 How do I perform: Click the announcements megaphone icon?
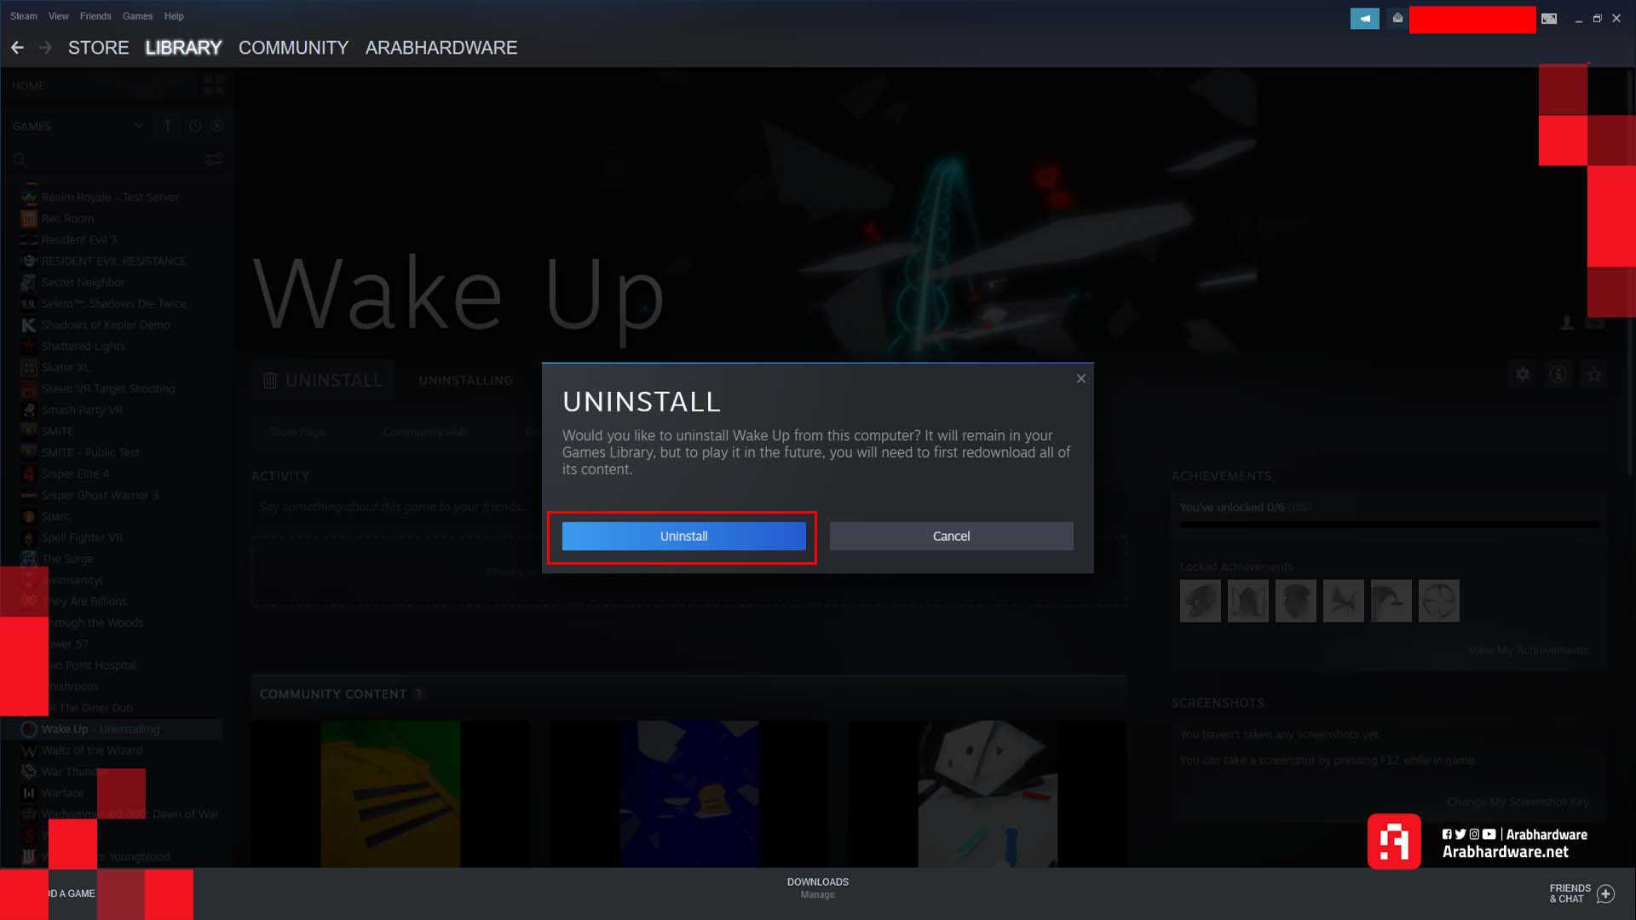click(x=1364, y=18)
